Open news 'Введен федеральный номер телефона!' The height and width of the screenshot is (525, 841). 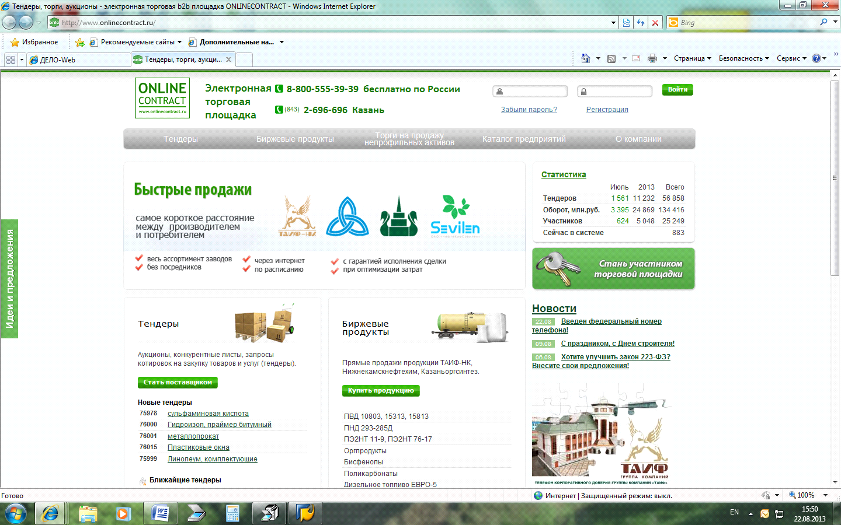tap(597, 325)
